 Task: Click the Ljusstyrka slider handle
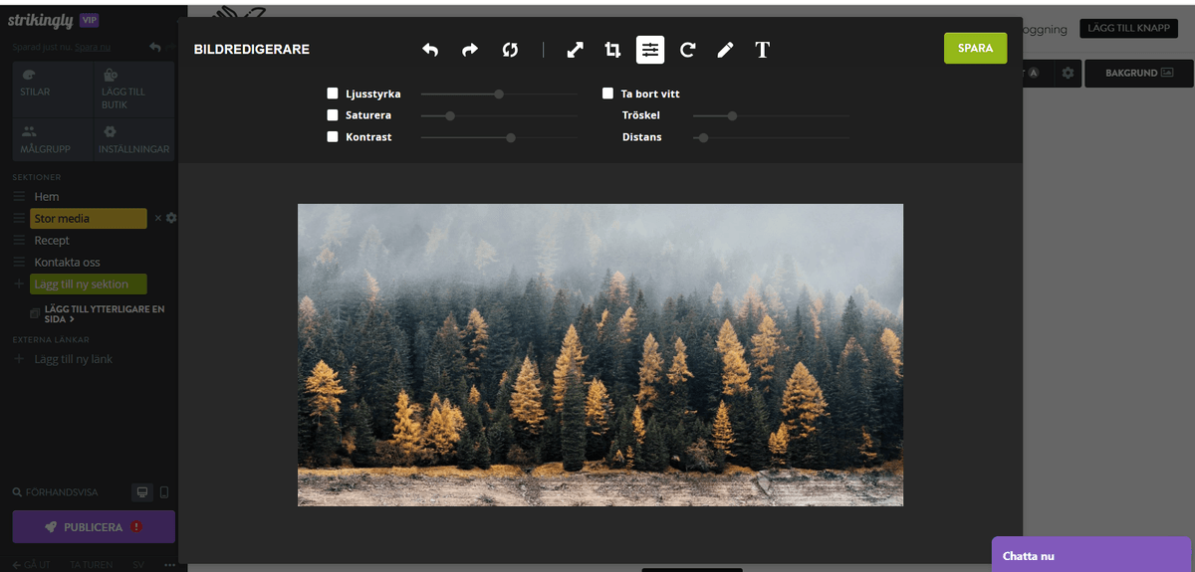point(499,95)
